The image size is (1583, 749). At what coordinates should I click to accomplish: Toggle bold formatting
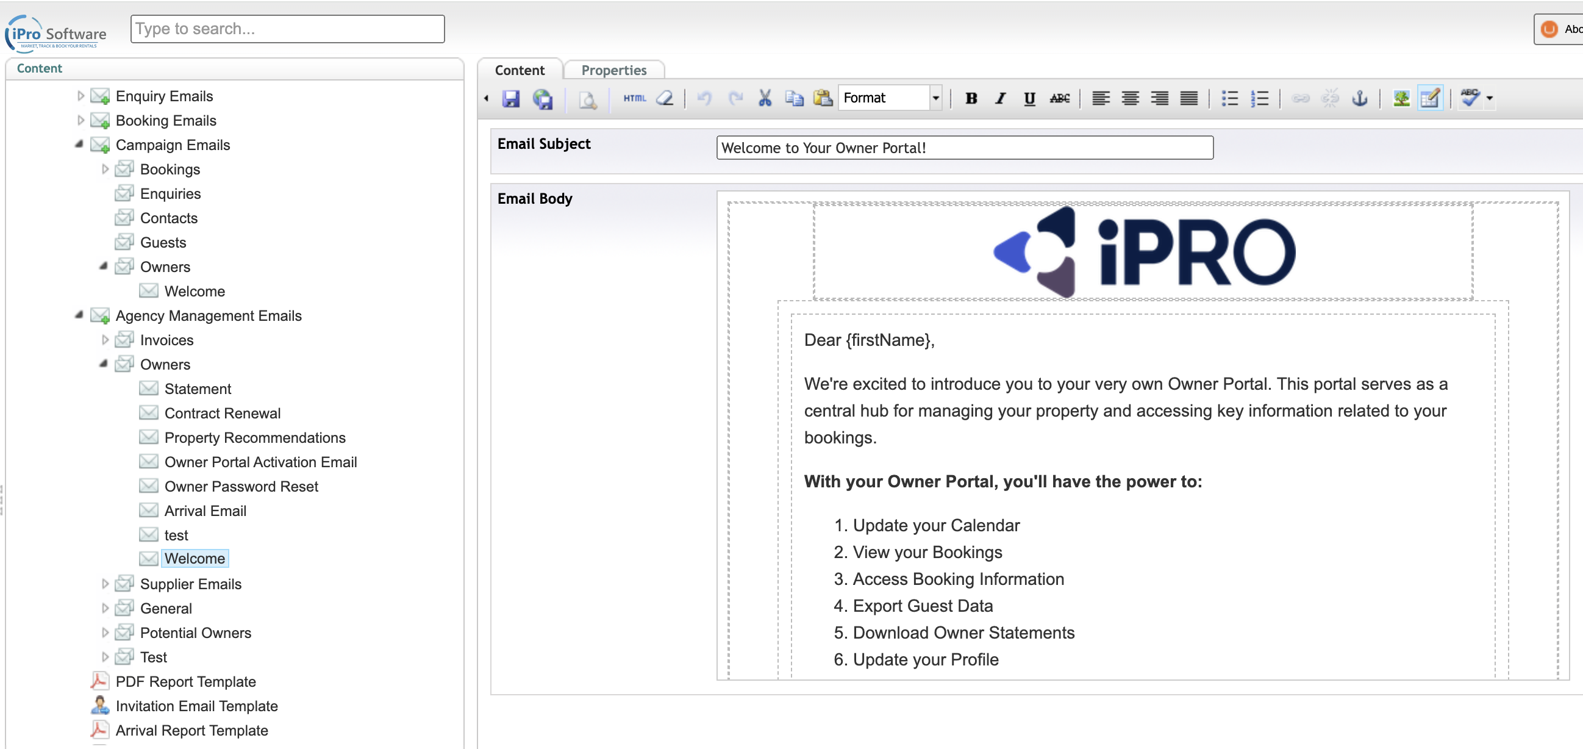coord(971,98)
